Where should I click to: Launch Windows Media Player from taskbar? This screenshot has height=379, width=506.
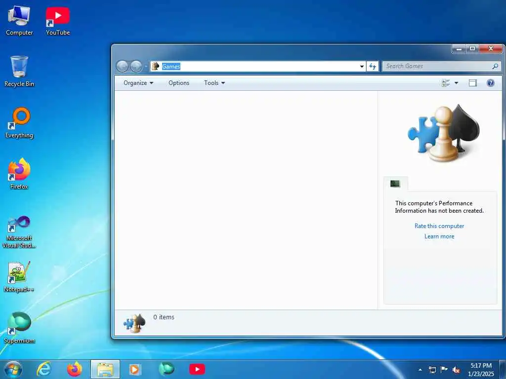pyautogui.click(x=134, y=369)
